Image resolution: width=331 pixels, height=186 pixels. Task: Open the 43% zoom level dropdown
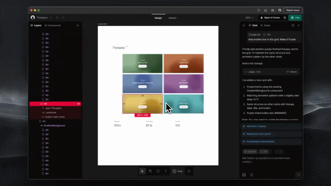coord(250,17)
